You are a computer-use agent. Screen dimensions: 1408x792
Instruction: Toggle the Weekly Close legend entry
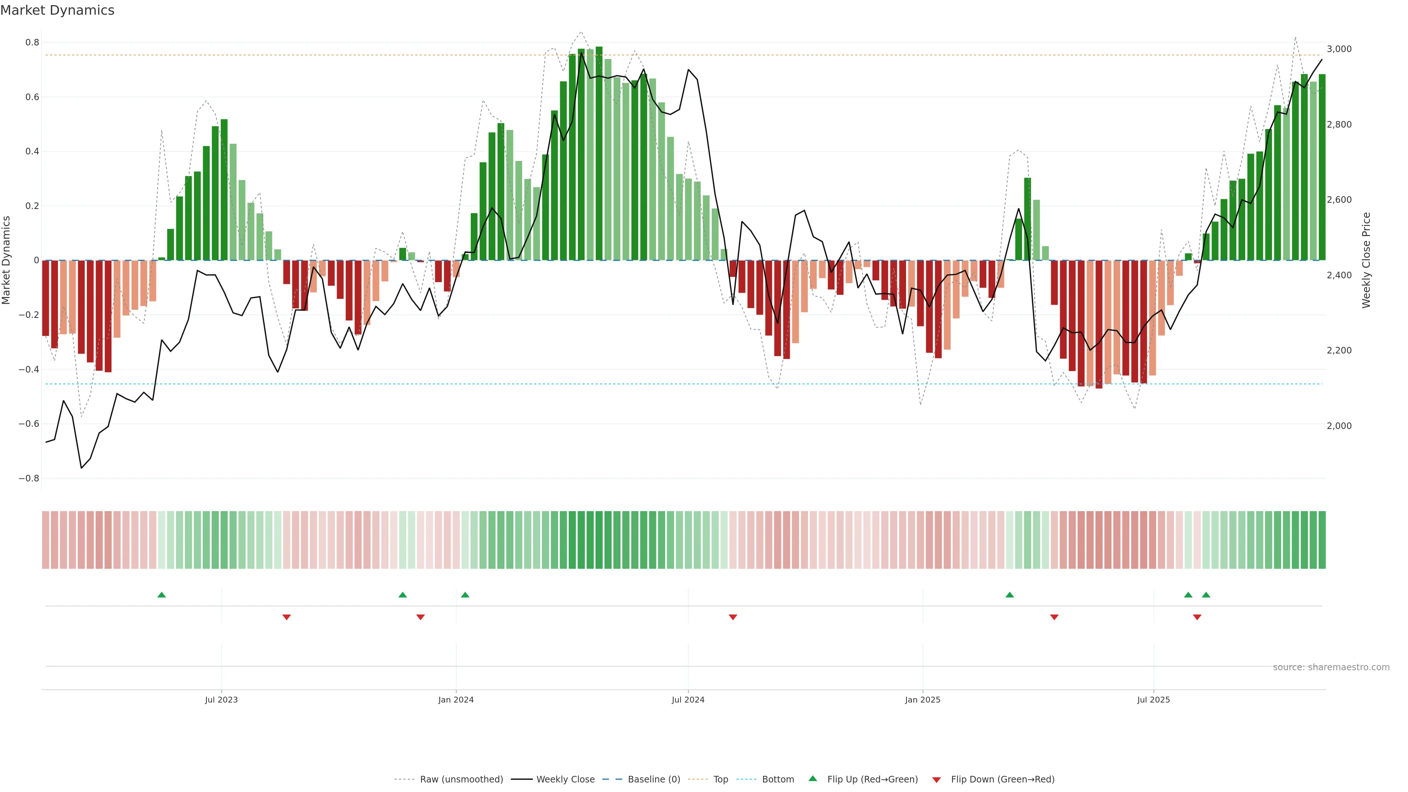coord(565,780)
